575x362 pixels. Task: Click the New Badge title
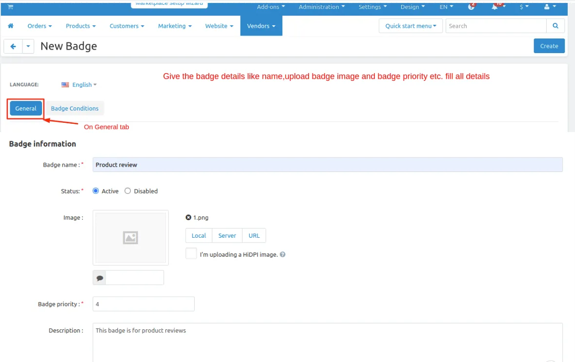pos(68,46)
